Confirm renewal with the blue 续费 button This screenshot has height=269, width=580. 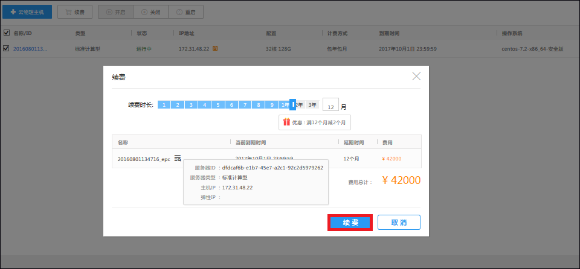[350, 223]
